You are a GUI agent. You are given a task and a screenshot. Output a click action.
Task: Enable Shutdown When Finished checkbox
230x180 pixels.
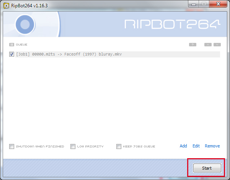point(11,146)
